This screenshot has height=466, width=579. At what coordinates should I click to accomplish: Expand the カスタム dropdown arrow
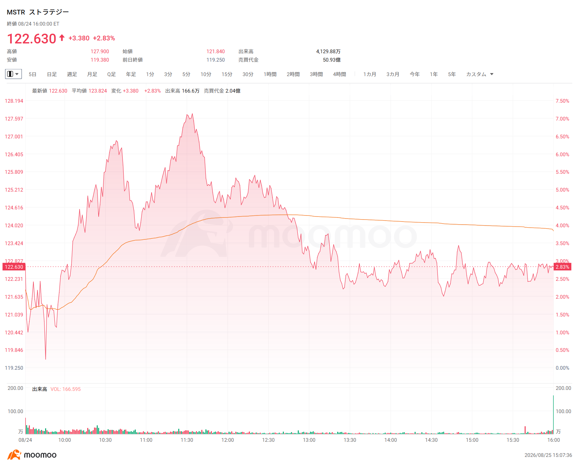click(492, 74)
